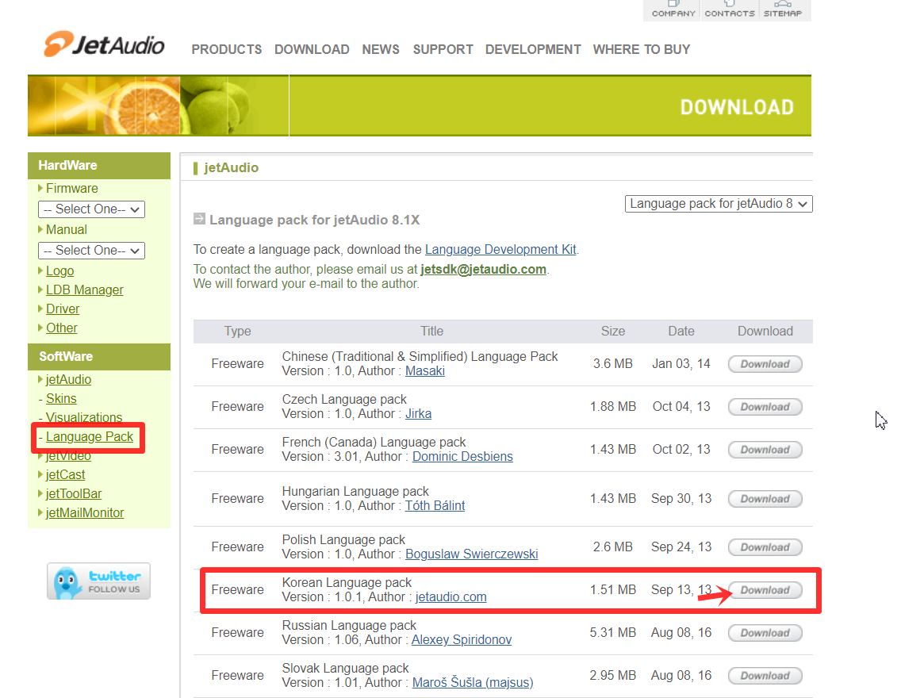Open the Language pack for jetAudio 8 dropdown

719,203
